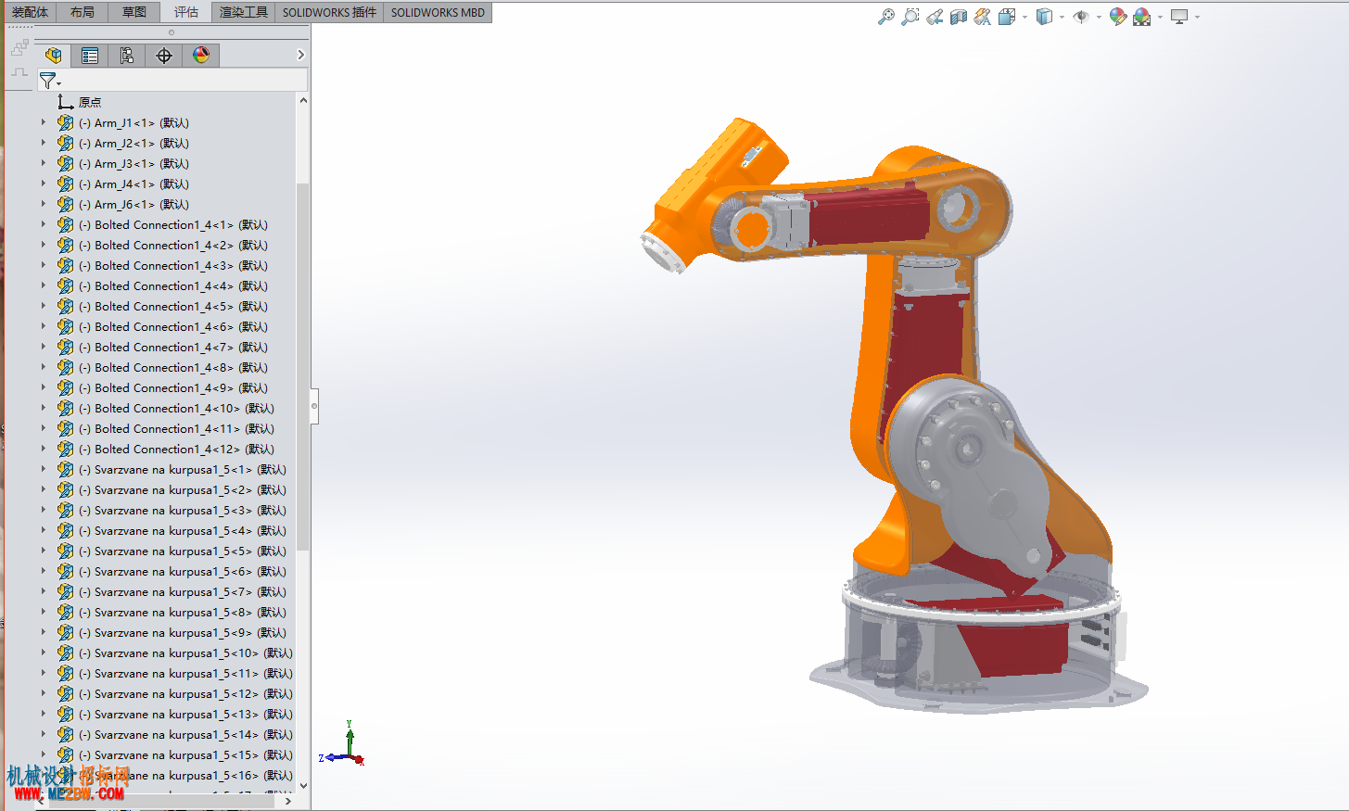Viewport: 1349px width, 811px height.
Task: Expand the Apply Scene dropdown arrow
Action: tap(1160, 17)
